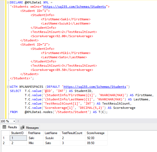157x152 pixels.
Task: Click the '@ID' string in the SELECT line
Action: 48,91
